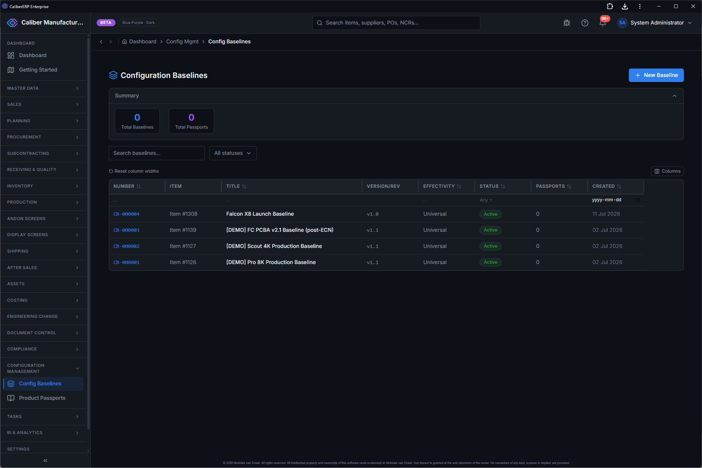Viewport: 702px width, 468px height.
Task: Click the bug report icon in the header
Action: (x=567, y=23)
